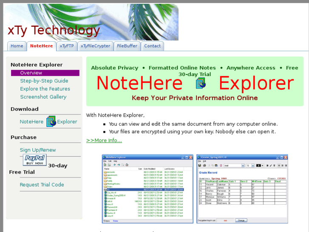
Task: Open the Sign Up/Renew link
Action: 38,150
